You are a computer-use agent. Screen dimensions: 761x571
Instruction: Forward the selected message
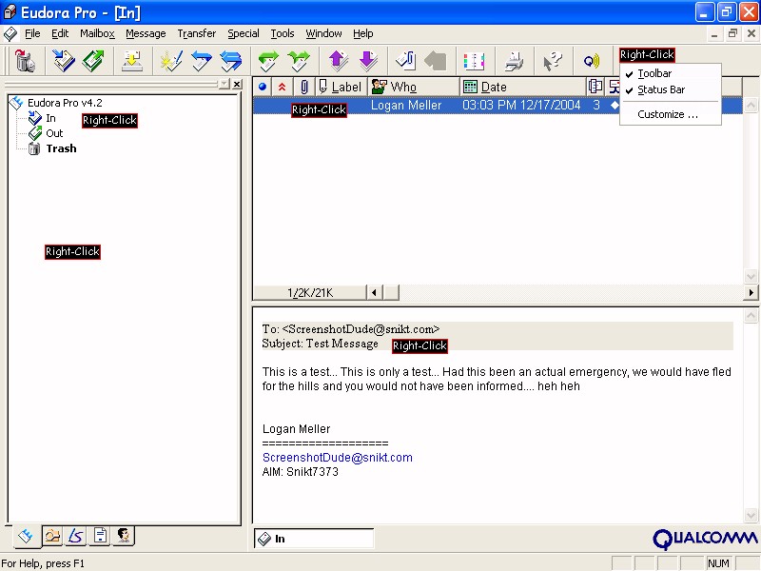point(268,61)
